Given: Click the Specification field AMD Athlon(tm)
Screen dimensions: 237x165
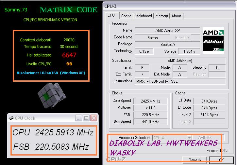Looking at the screenshot, I should [180, 61].
